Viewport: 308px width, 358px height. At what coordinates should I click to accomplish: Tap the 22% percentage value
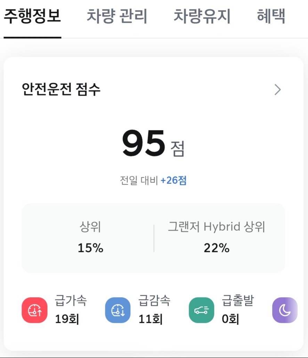(x=217, y=248)
